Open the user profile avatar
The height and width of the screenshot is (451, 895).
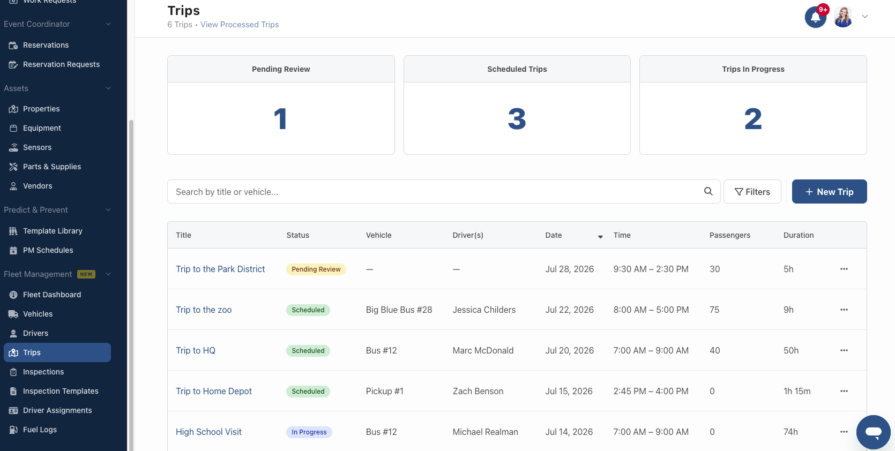coord(843,17)
